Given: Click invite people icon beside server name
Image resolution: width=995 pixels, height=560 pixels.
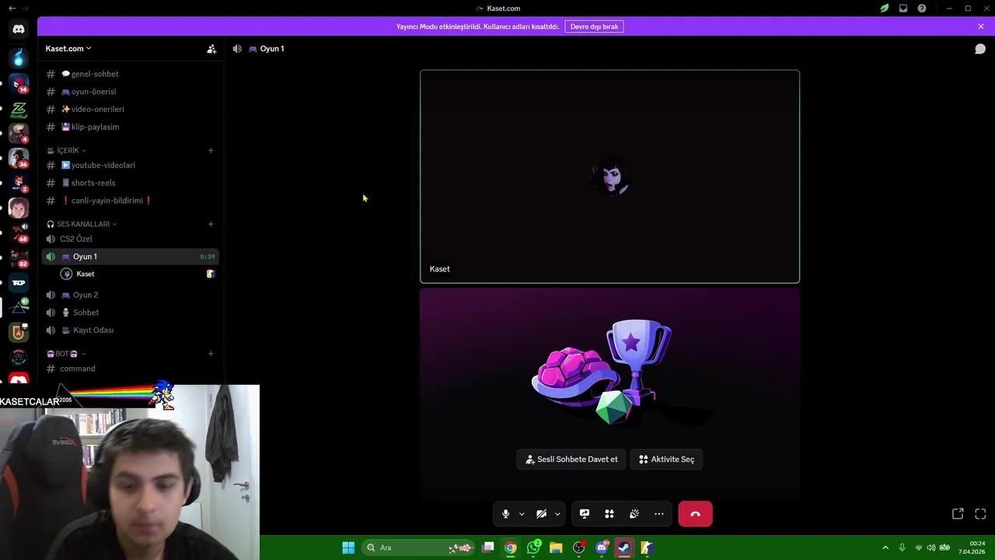Looking at the screenshot, I should (211, 48).
